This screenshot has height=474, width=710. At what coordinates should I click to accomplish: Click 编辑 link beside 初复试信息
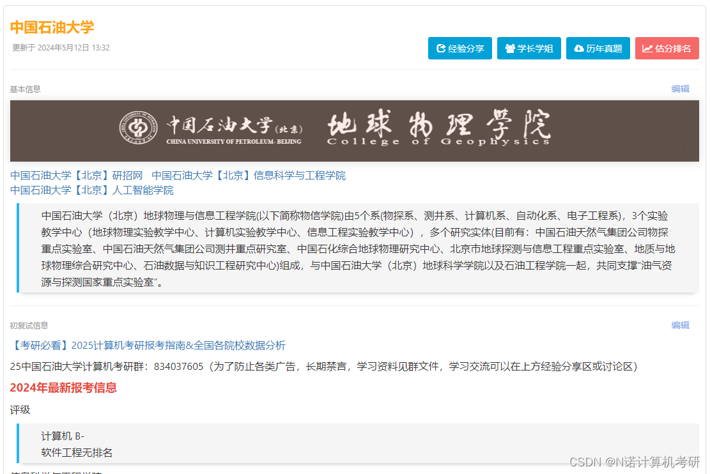tap(680, 325)
